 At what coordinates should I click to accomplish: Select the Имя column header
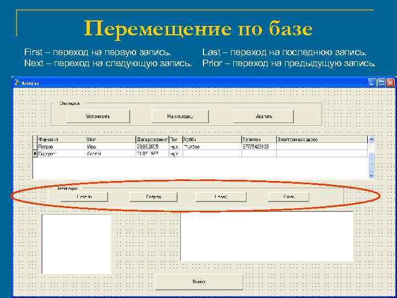pos(111,140)
